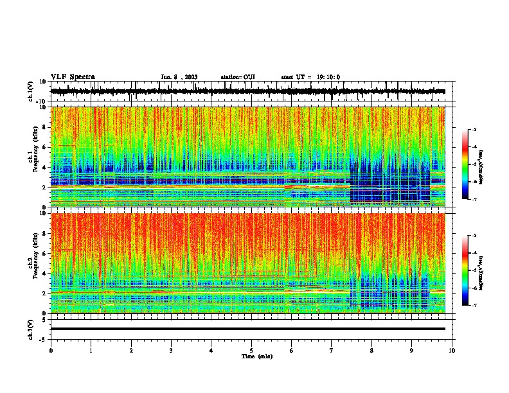Click the 'start UT = 19:10:0' text
Image resolution: width=509 pixels, height=393 pixels.
310,77
